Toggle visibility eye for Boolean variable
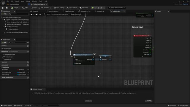The height and width of the screenshot is (107, 190). pos(28,70)
